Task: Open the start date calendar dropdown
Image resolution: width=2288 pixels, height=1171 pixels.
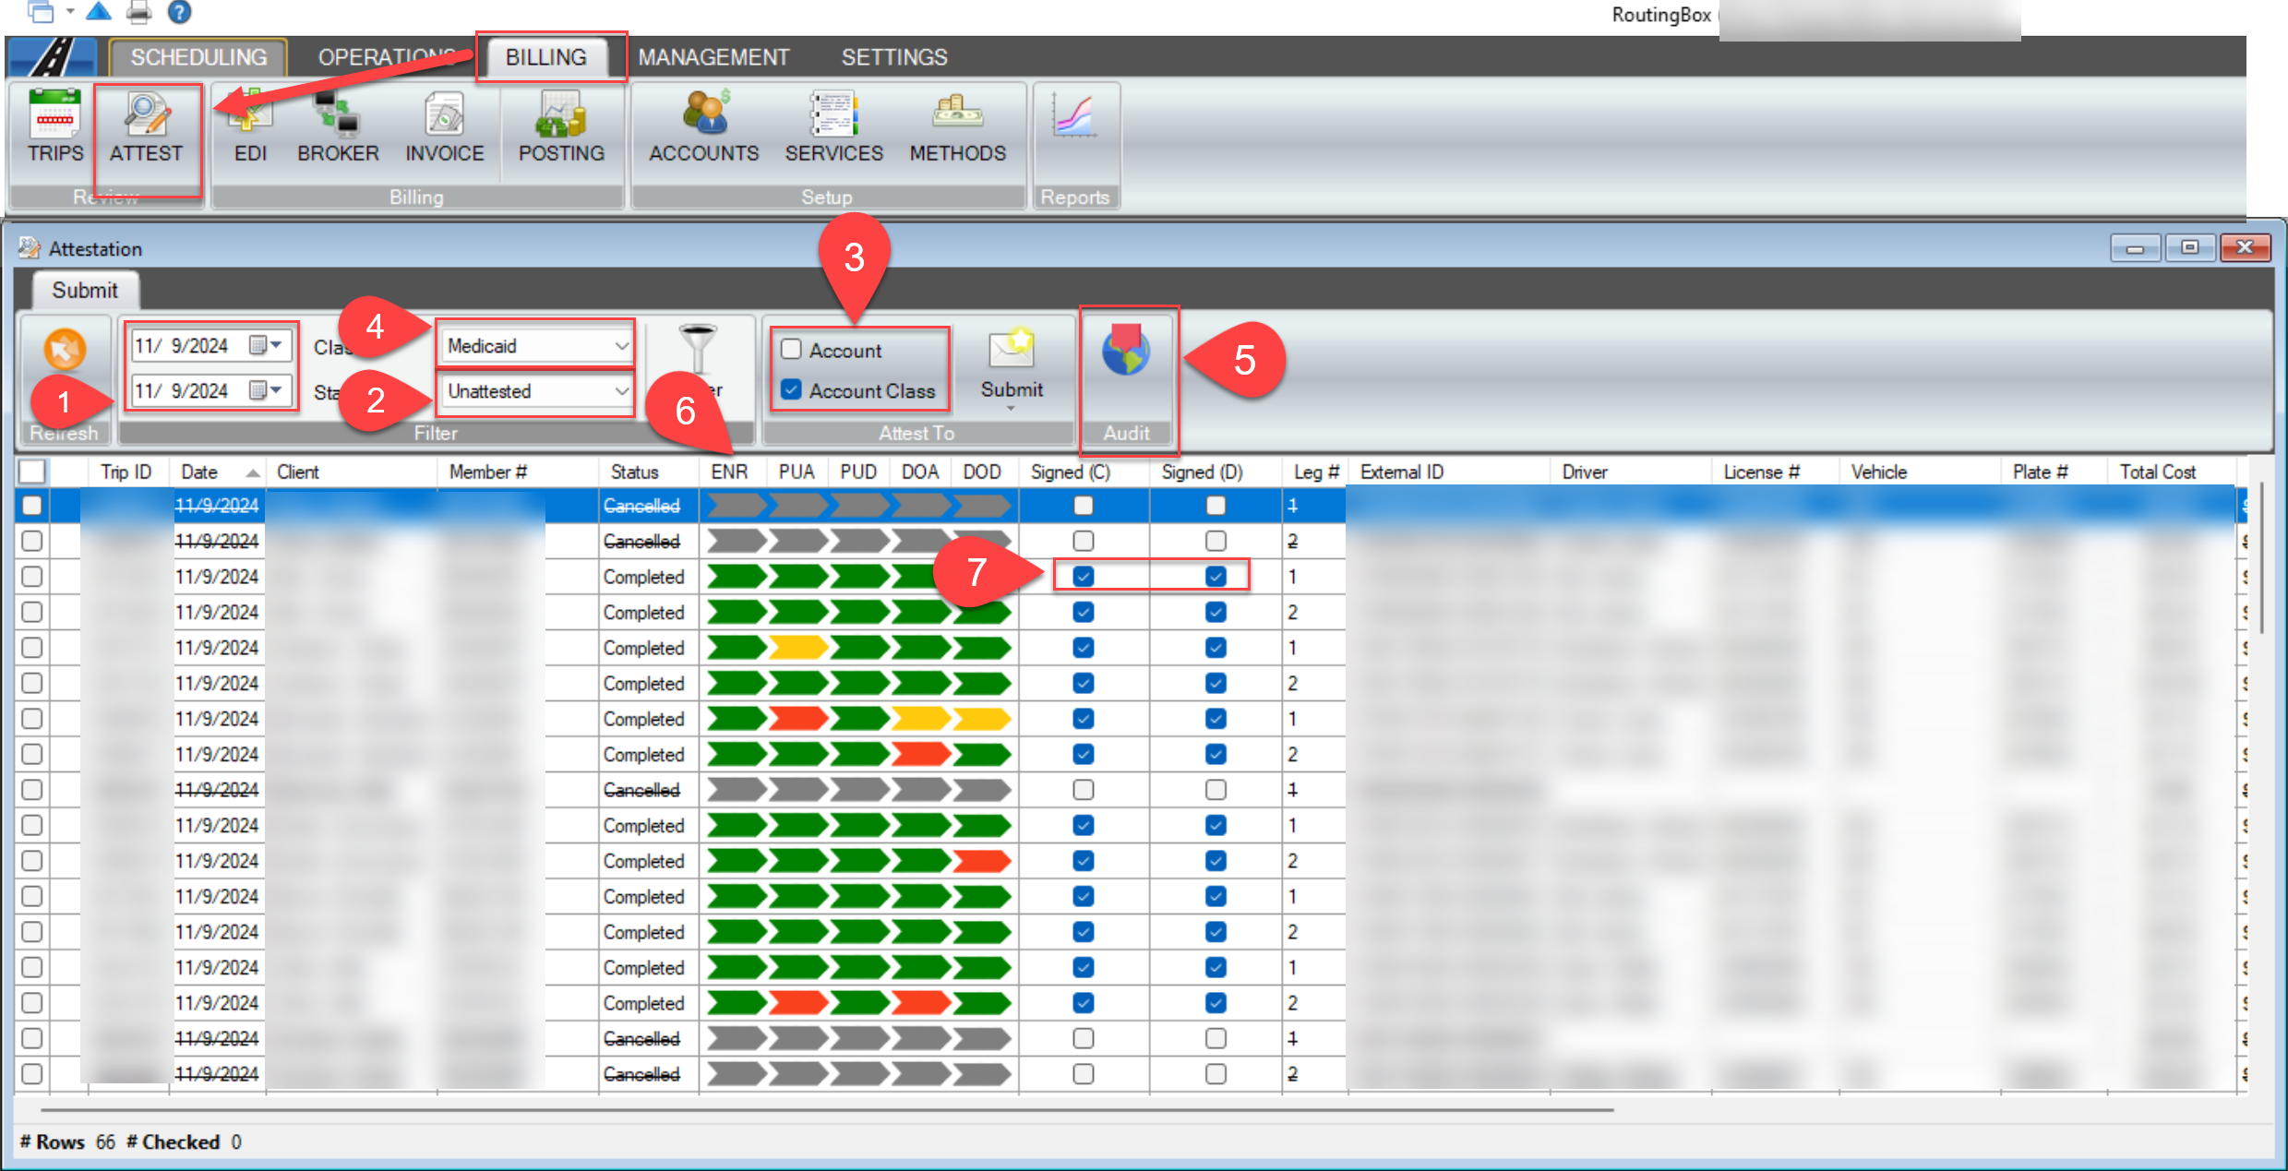Action: tap(275, 345)
